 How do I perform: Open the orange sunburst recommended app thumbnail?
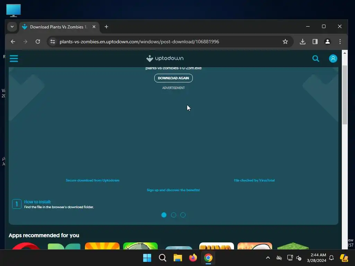(x=102, y=246)
